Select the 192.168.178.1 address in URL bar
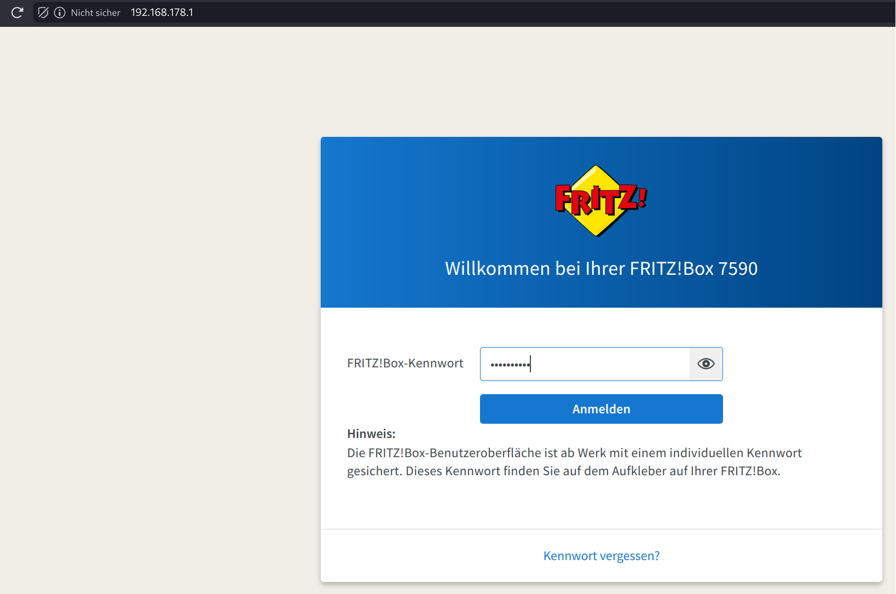This screenshot has height=594, width=896. coord(162,13)
